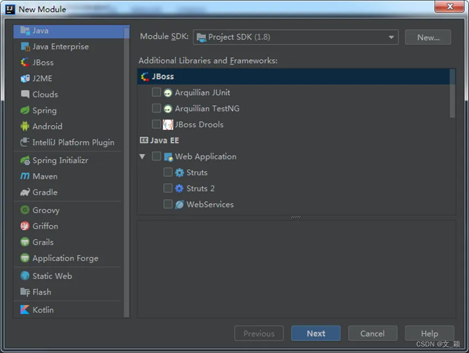Image resolution: width=469 pixels, height=353 pixels.
Task: Click the WebServices icon
Action: coord(179,204)
